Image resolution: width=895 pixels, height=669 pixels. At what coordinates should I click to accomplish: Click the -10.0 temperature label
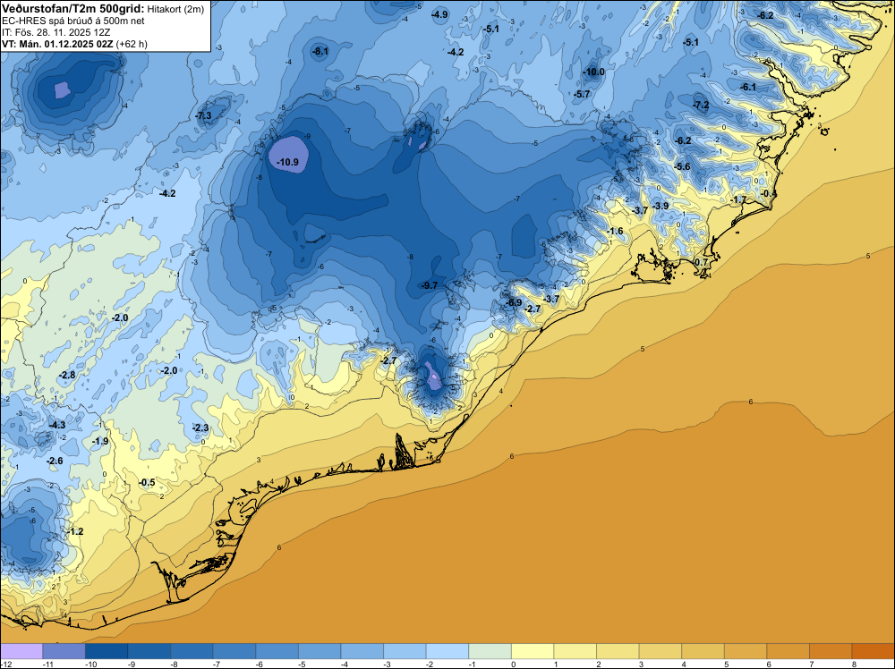pos(593,72)
